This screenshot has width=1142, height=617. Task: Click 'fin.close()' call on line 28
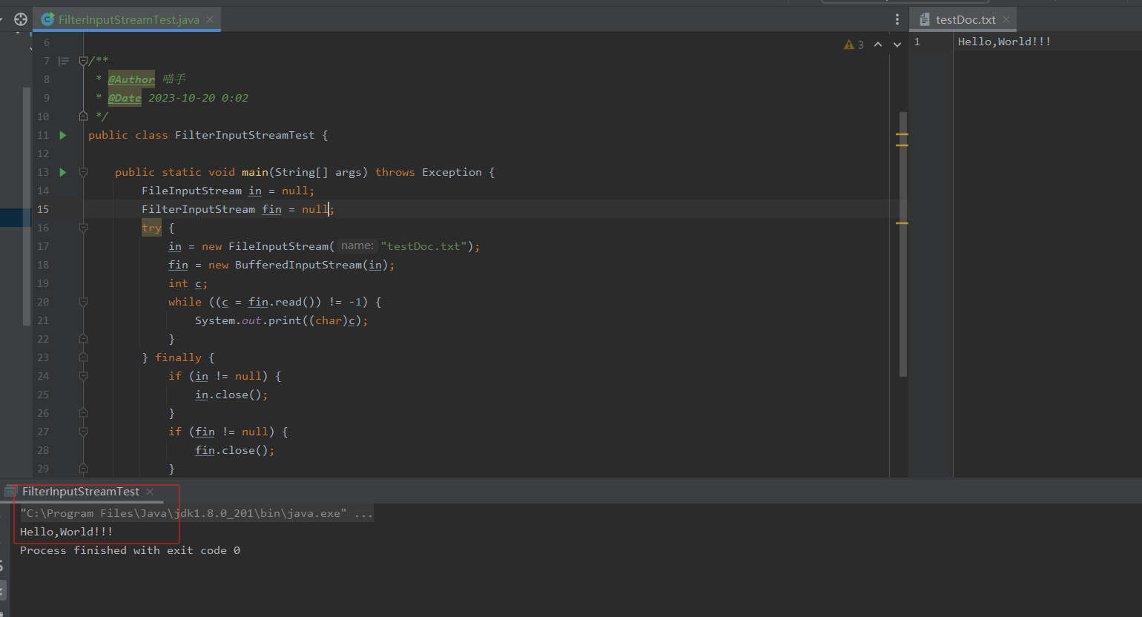pyautogui.click(x=231, y=450)
